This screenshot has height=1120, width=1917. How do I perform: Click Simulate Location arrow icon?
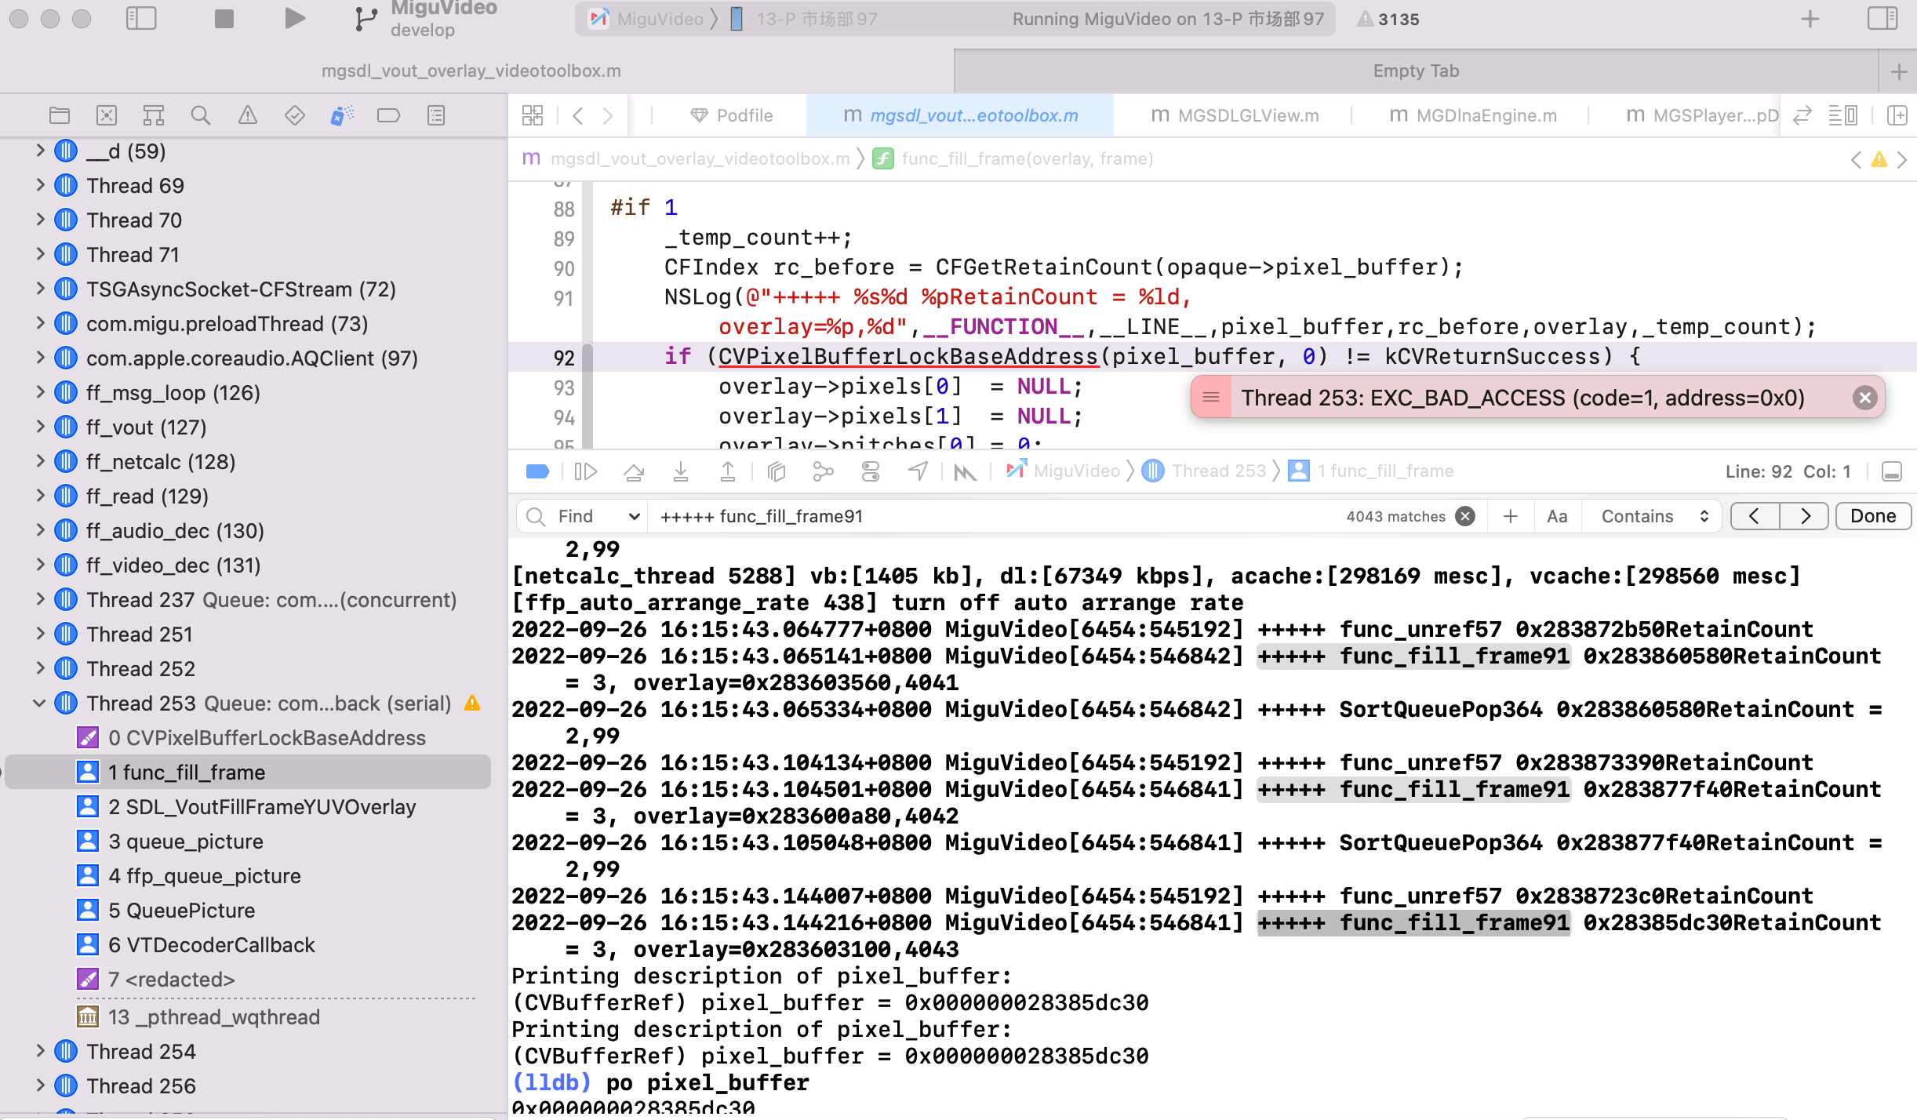click(x=918, y=471)
